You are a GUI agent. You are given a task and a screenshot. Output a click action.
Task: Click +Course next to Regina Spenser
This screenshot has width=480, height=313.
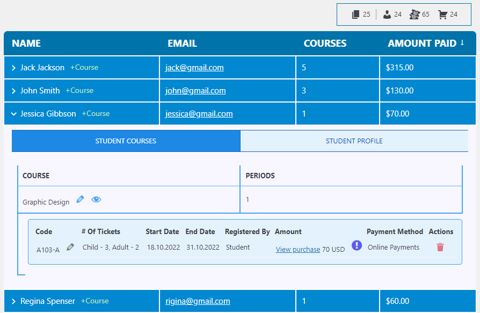coord(94,301)
